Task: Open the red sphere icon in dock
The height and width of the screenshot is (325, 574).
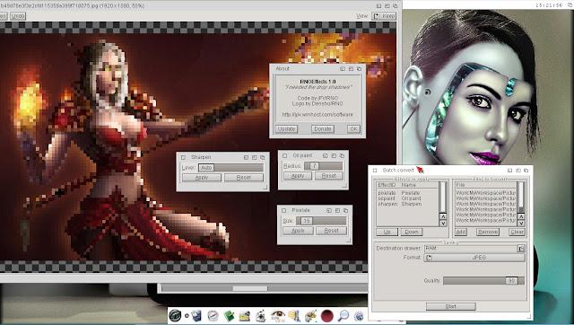Action: [x=326, y=315]
